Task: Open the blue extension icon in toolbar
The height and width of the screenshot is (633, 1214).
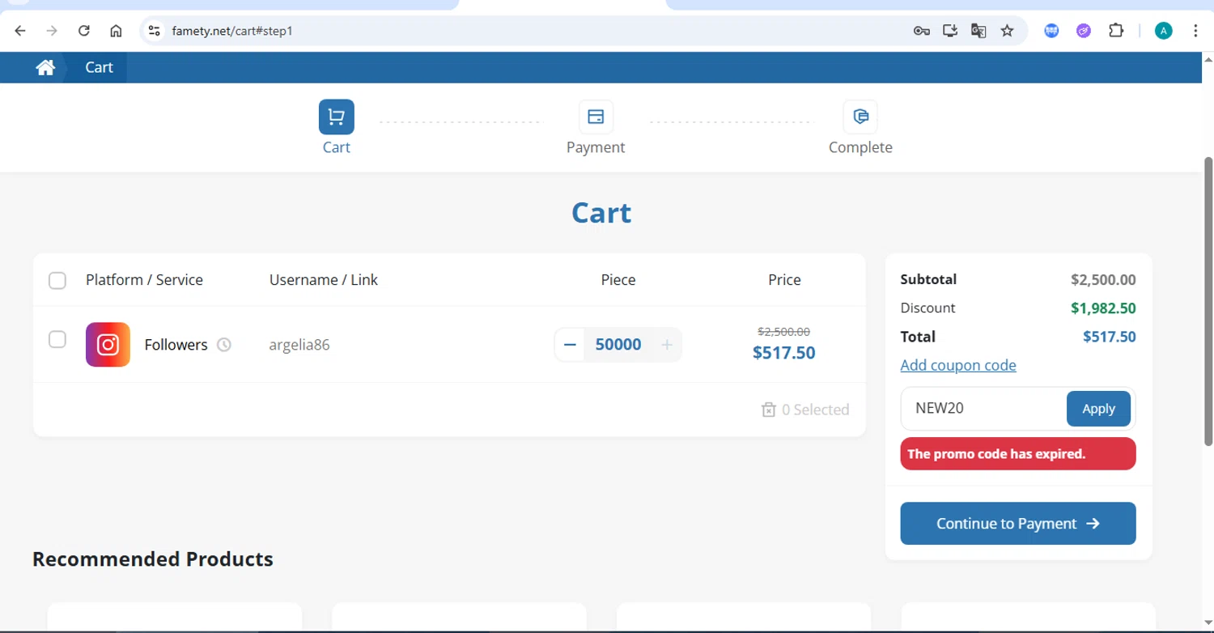Action: tap(1051, 31)
